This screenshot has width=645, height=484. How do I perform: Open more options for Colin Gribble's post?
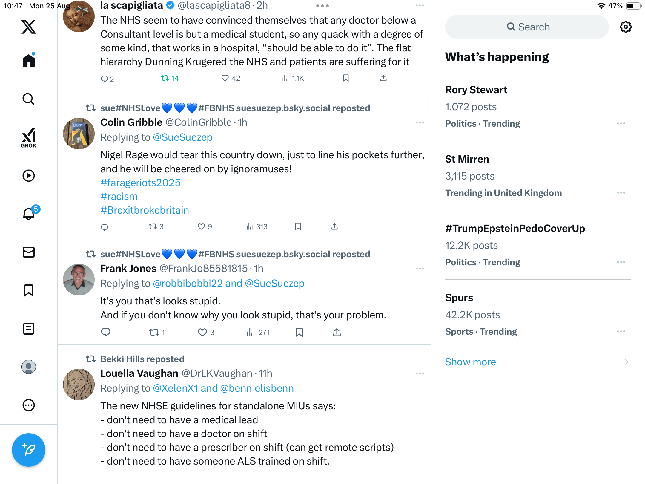pos(420,122)
